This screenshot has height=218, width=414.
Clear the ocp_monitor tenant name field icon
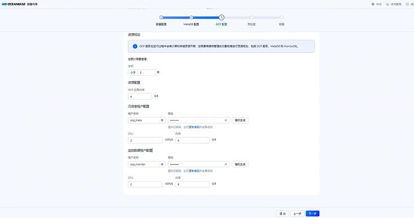(162, 165)
